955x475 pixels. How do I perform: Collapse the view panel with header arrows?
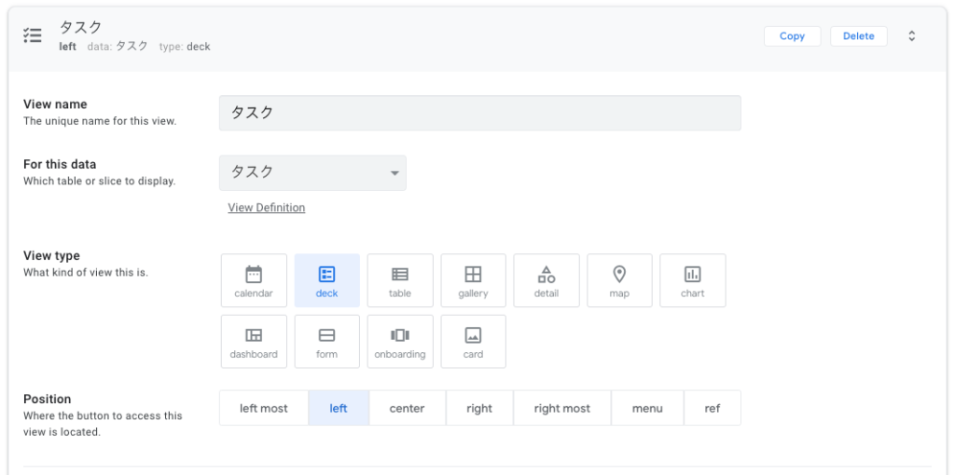click(911, 36)
